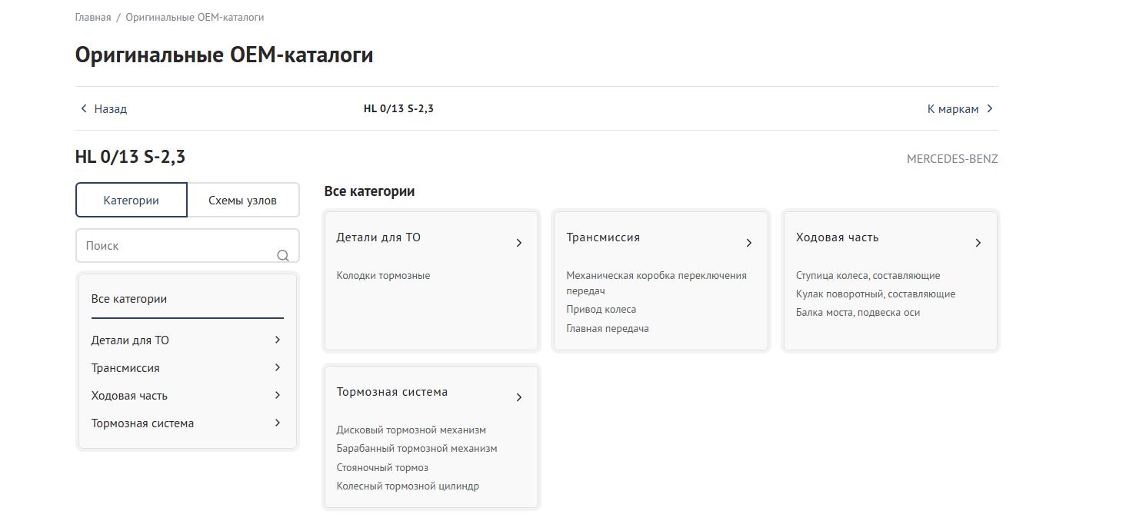Image resolution: width=1136 pixels, height=531 pixels.
Task: Expand Тормозная система chevron in sidebar
Action: click(x=278, y=423)
